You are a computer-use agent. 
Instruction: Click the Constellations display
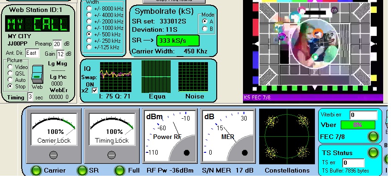click(287, 136)
